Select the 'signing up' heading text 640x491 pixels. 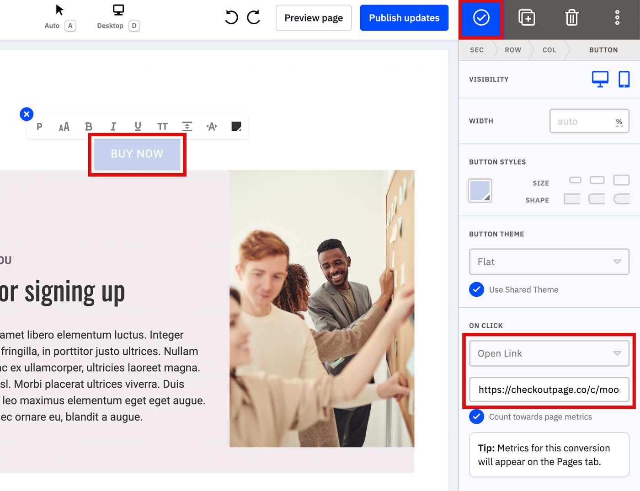(x=75, y=293)
